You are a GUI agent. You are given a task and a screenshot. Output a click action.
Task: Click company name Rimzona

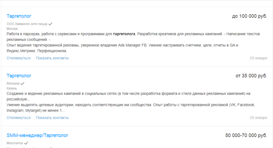(13, 83)
